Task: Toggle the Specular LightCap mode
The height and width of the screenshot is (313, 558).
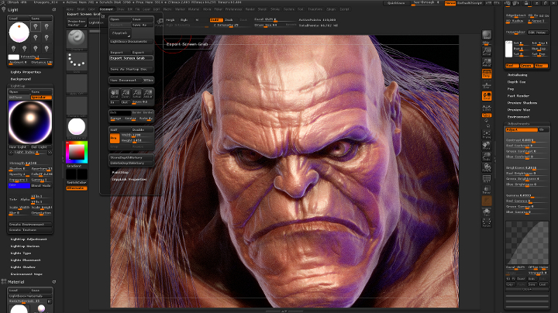Action: [x=41, y=97]
